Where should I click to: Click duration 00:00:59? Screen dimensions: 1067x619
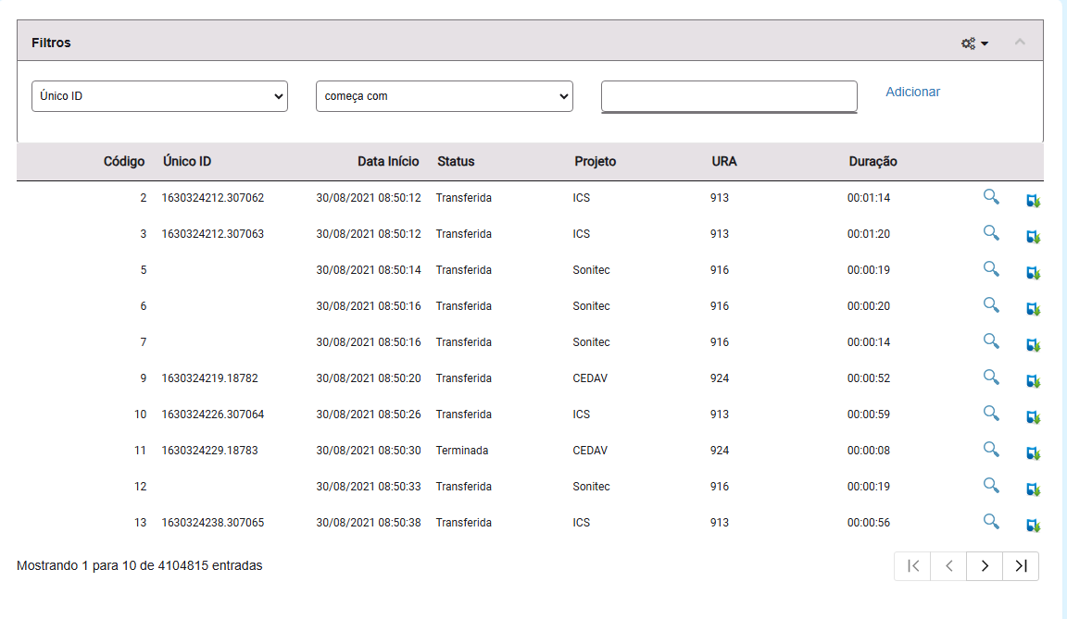pyautogui.click(x=869, y=415)
